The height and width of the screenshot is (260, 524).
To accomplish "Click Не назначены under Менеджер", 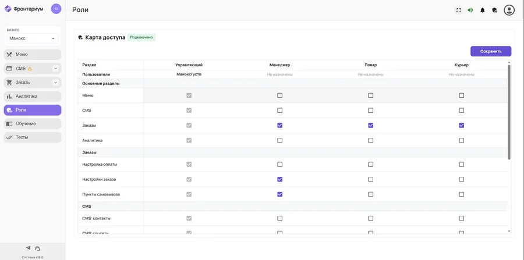I will coord(279,74).
